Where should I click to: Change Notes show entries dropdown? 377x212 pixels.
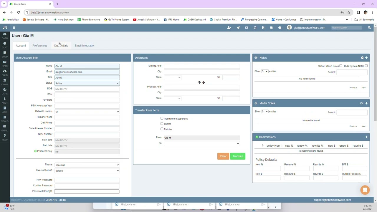[x=265, y=71]
